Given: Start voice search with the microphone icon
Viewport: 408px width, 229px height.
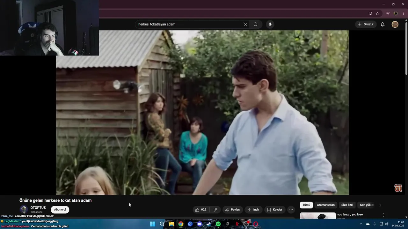Looking at the screenshot, I should [270, 24].
